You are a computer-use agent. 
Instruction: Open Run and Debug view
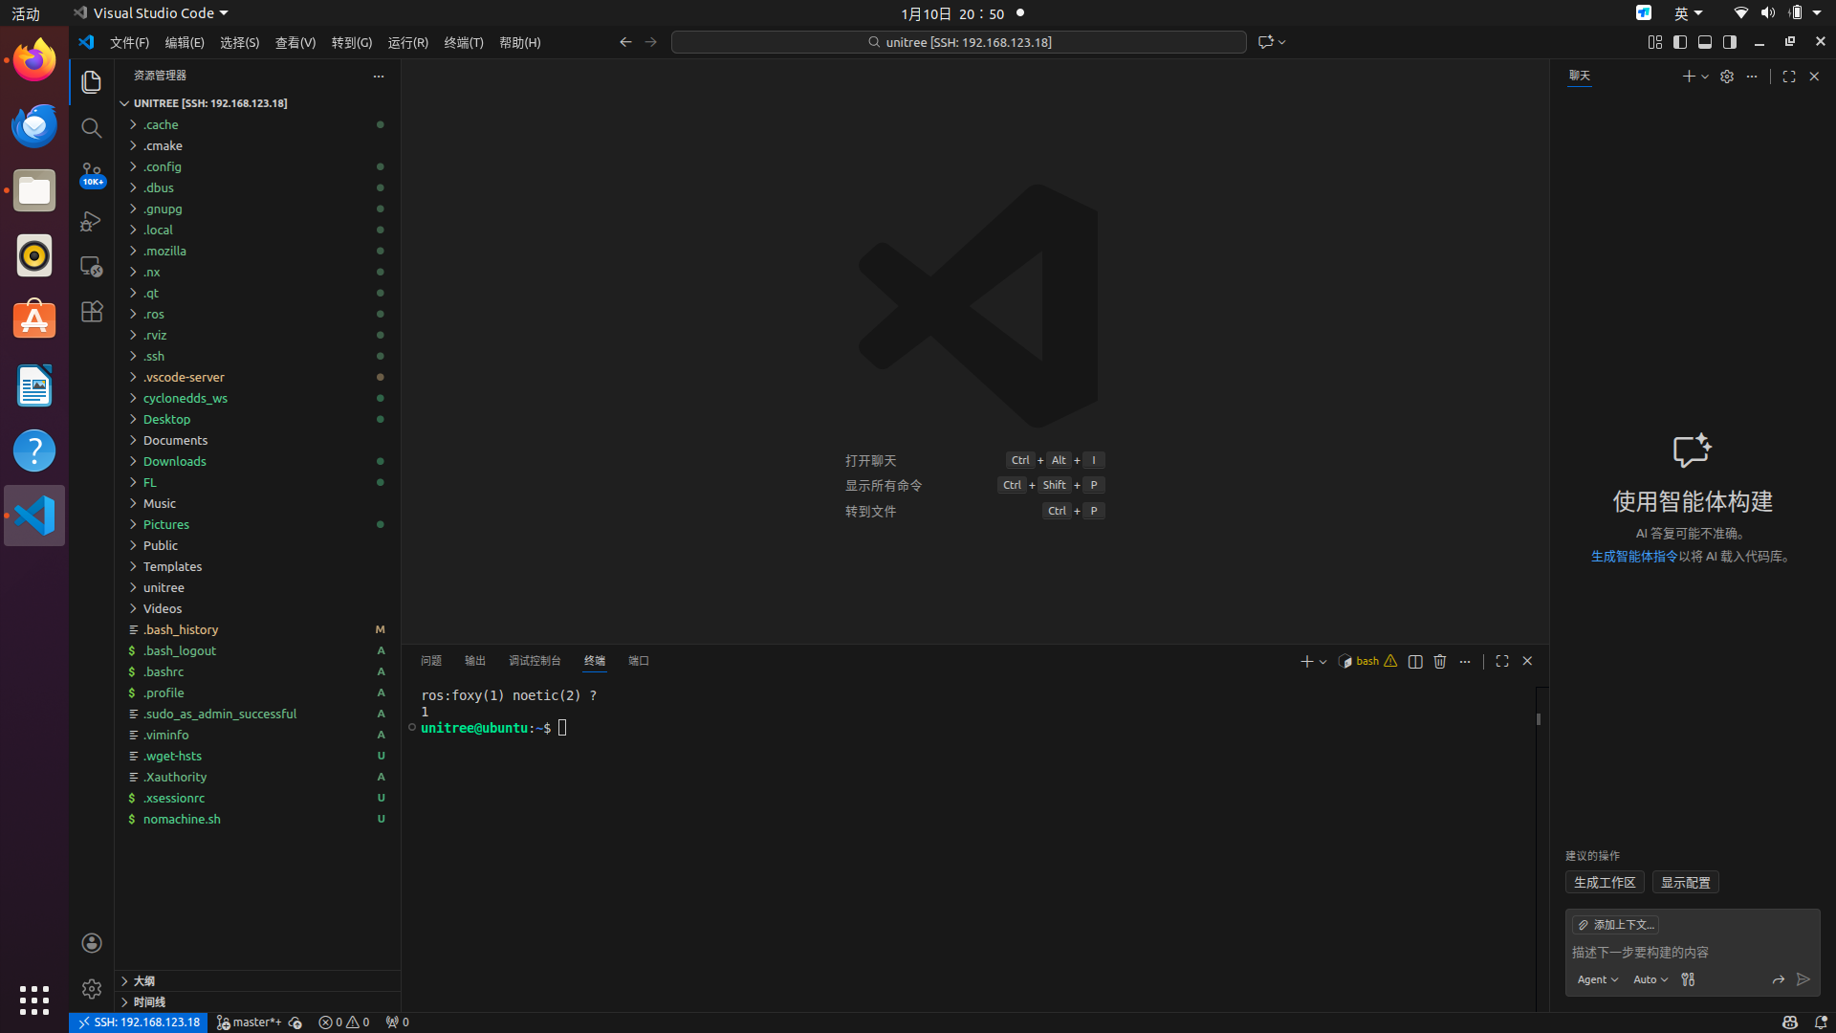pos(91,221)
